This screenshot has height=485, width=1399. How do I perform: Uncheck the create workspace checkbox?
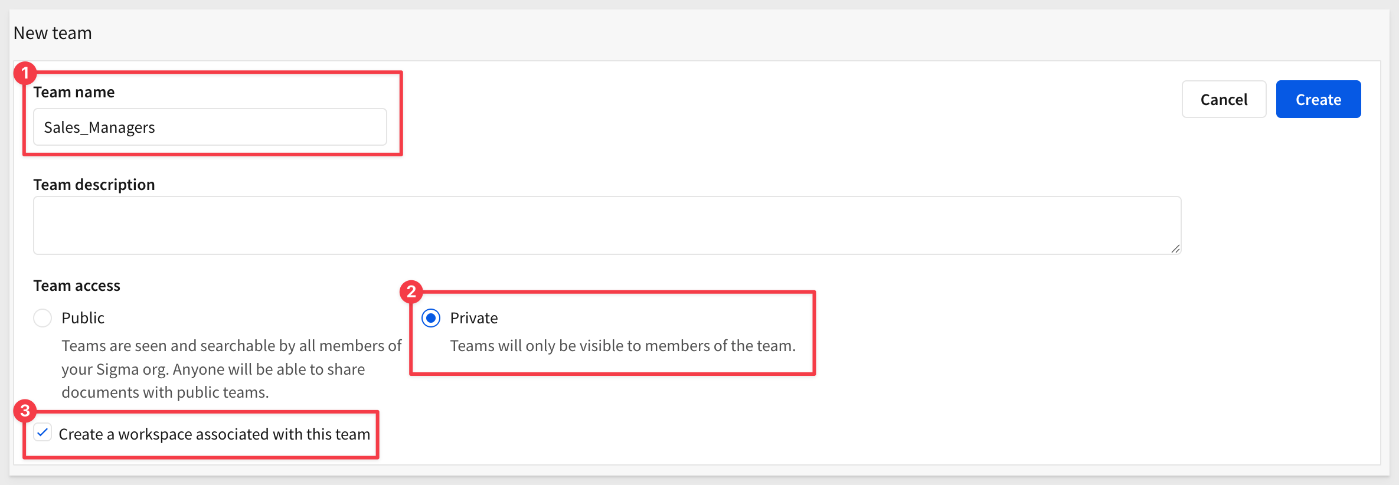click(43, 432)
